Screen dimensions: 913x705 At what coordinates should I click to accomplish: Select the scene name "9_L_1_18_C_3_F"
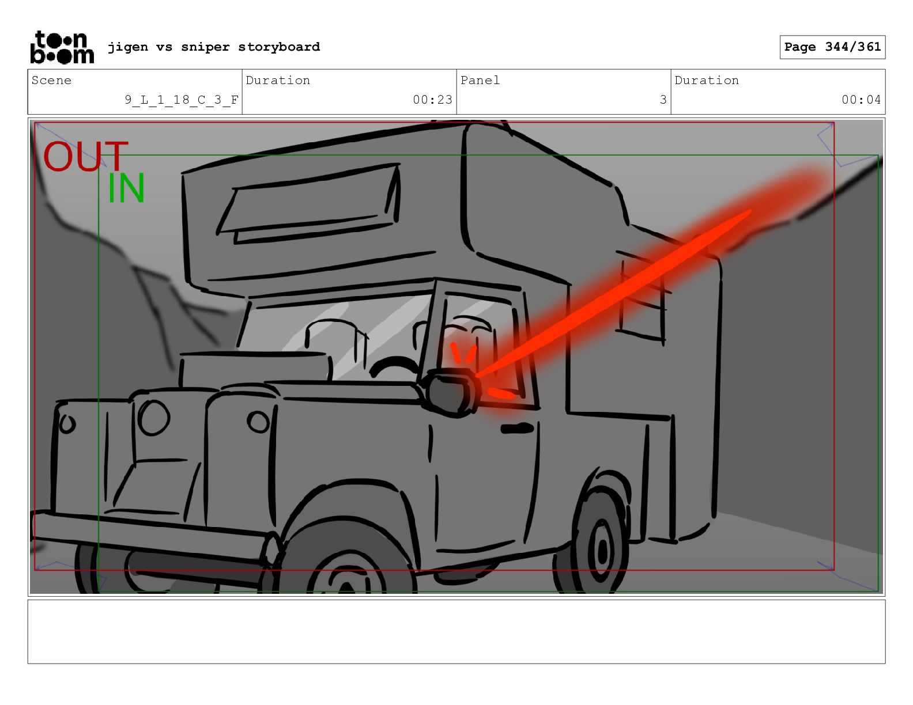click(x=182, y=100)
